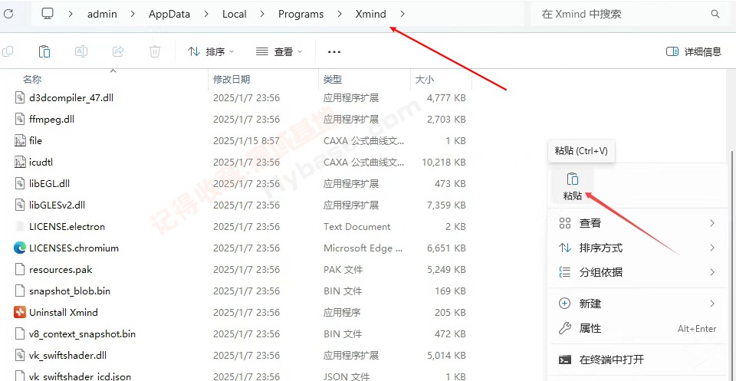
Task: Select the resources.pak file icon
Action: 20,269
